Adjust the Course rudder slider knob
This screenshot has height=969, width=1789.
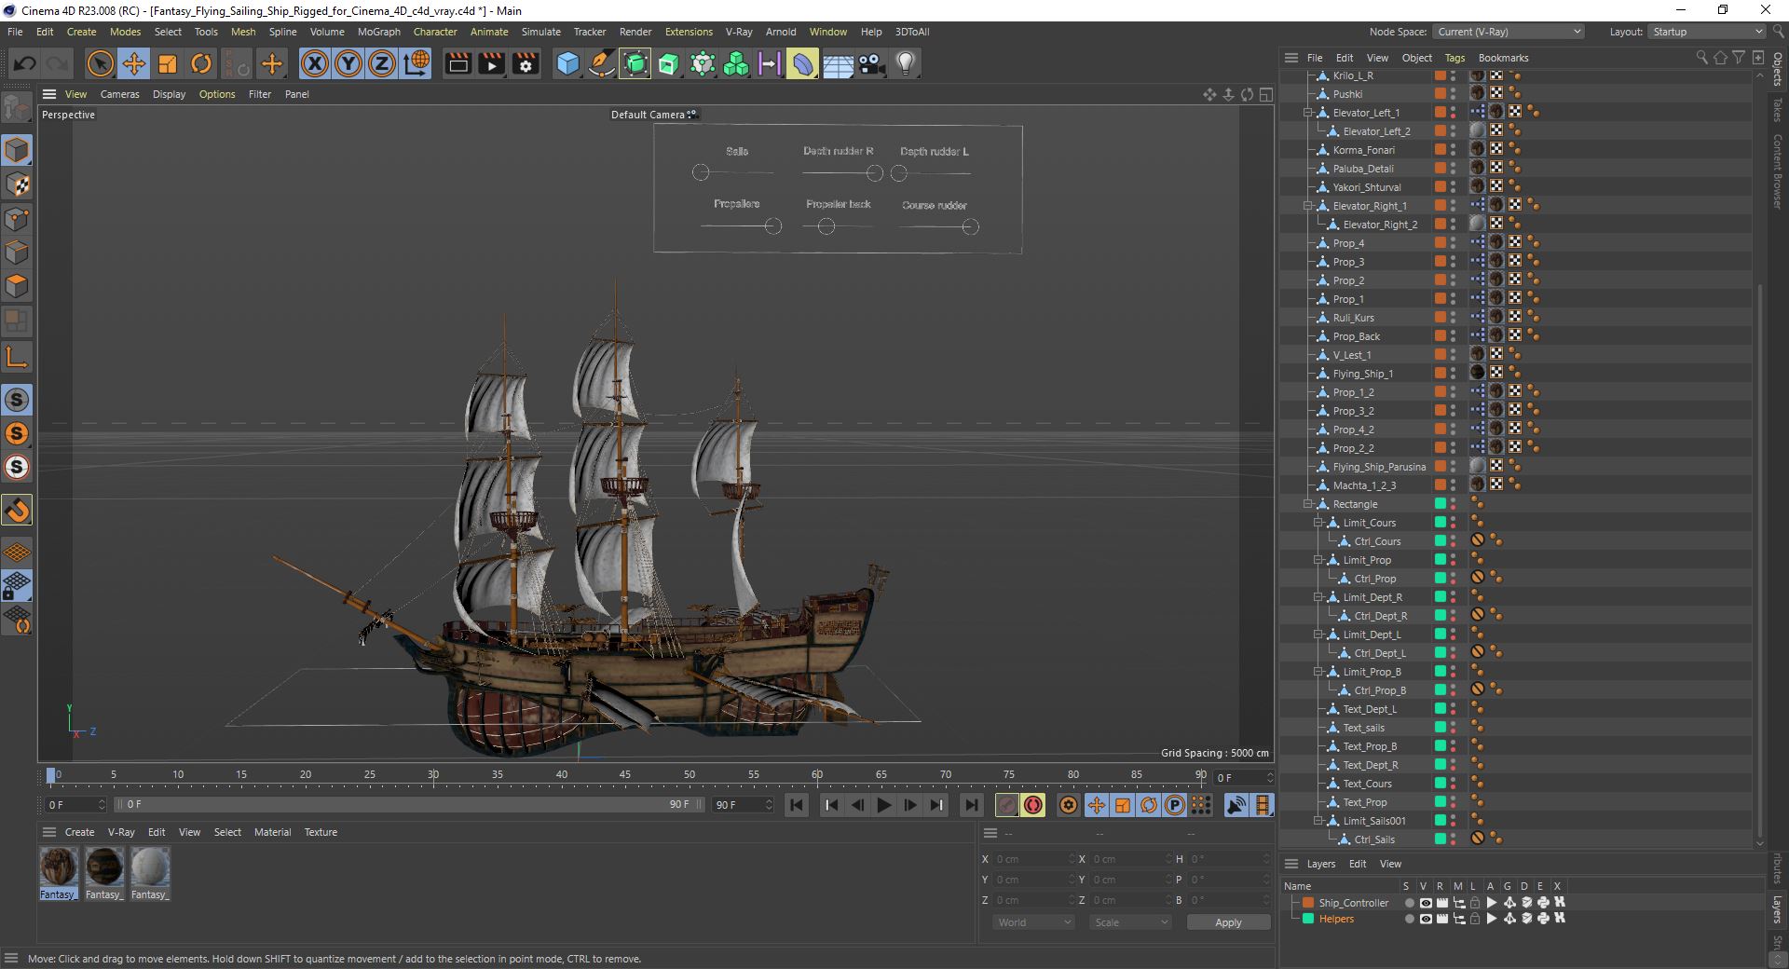click(x=970, y=226)
